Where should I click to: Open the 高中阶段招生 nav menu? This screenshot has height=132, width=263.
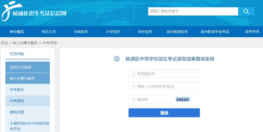pos(177,32)
